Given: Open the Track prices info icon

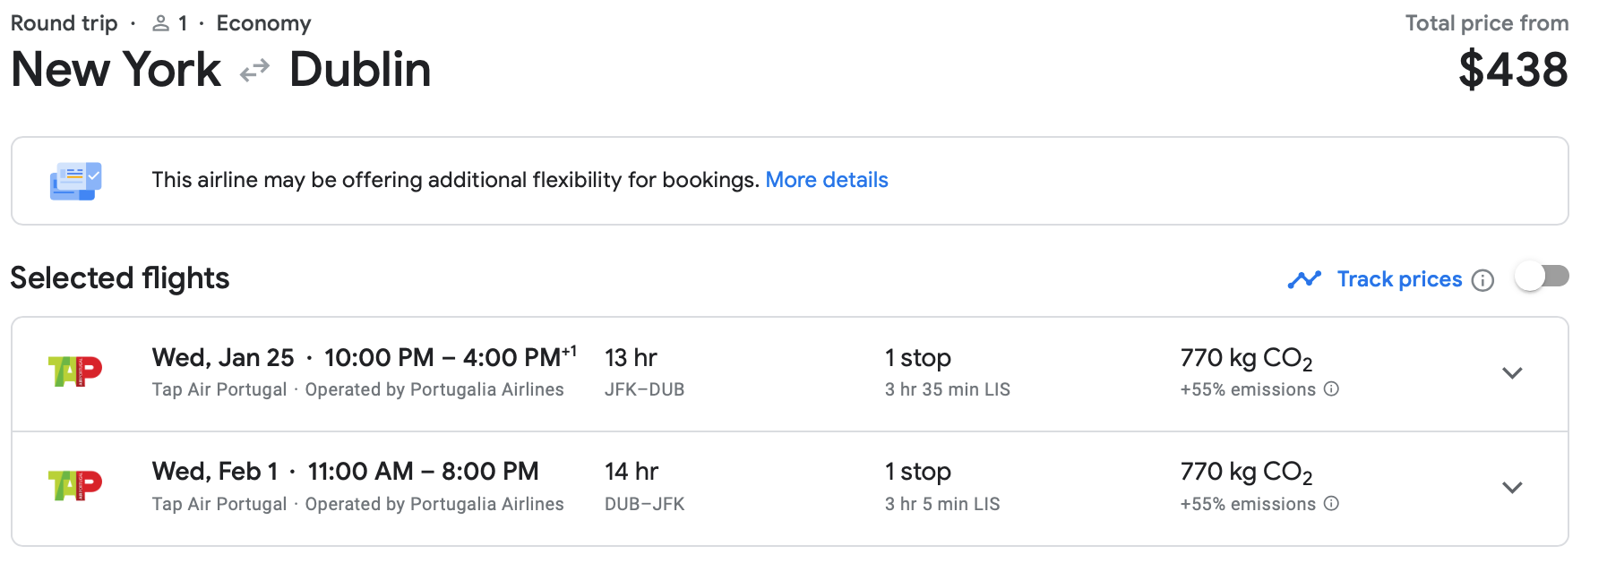Looking at the screenshot, I should [x=1483, y=281].
